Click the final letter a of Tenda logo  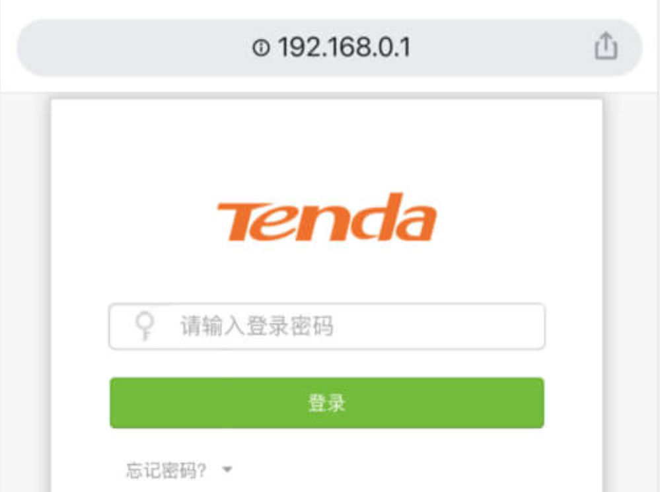click(417, 223)
